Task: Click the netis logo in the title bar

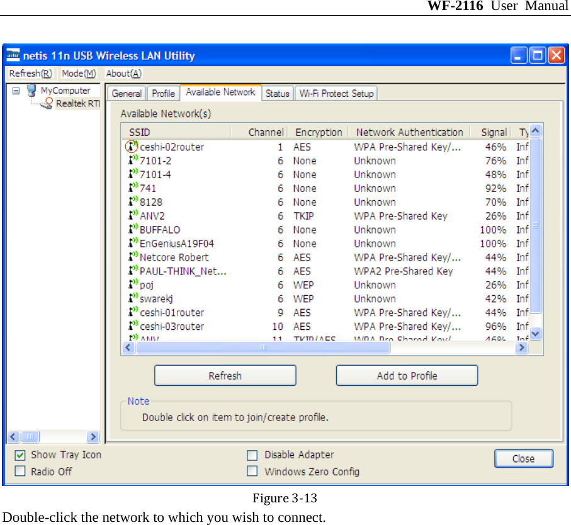Action: (12, 55)
